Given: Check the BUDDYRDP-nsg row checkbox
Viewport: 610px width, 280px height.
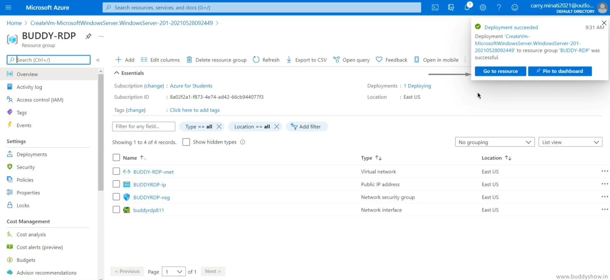Looking at the screenshot, I should (116, 197).
